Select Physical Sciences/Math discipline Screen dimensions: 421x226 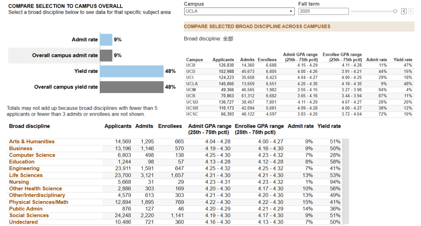(39, 202)
